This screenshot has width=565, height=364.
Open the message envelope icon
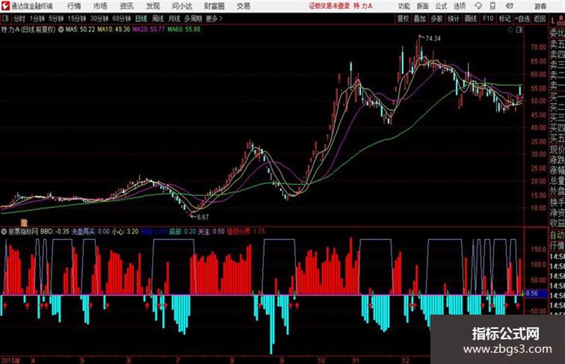(509, 6)
